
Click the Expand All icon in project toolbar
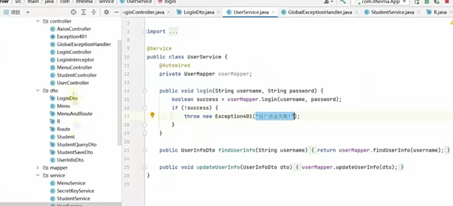coord(84,12)
